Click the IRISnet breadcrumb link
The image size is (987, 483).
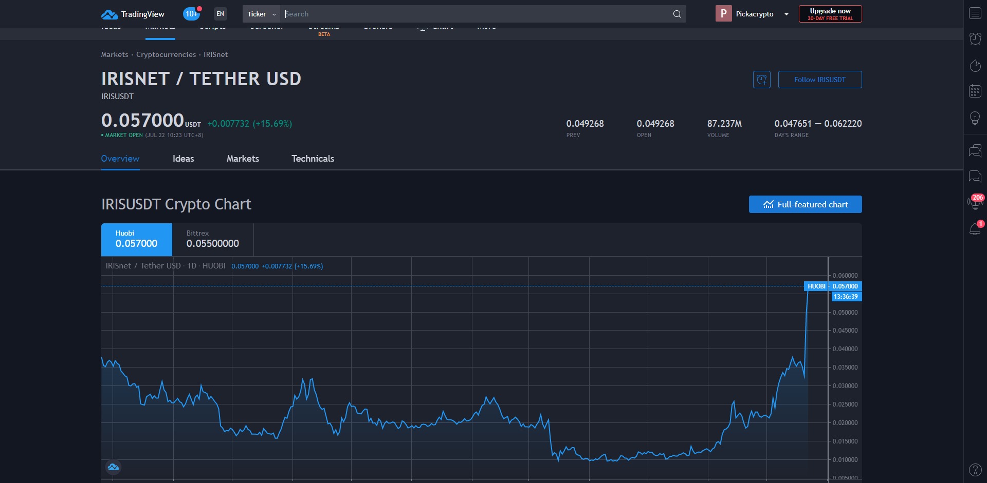pos(215,54)
